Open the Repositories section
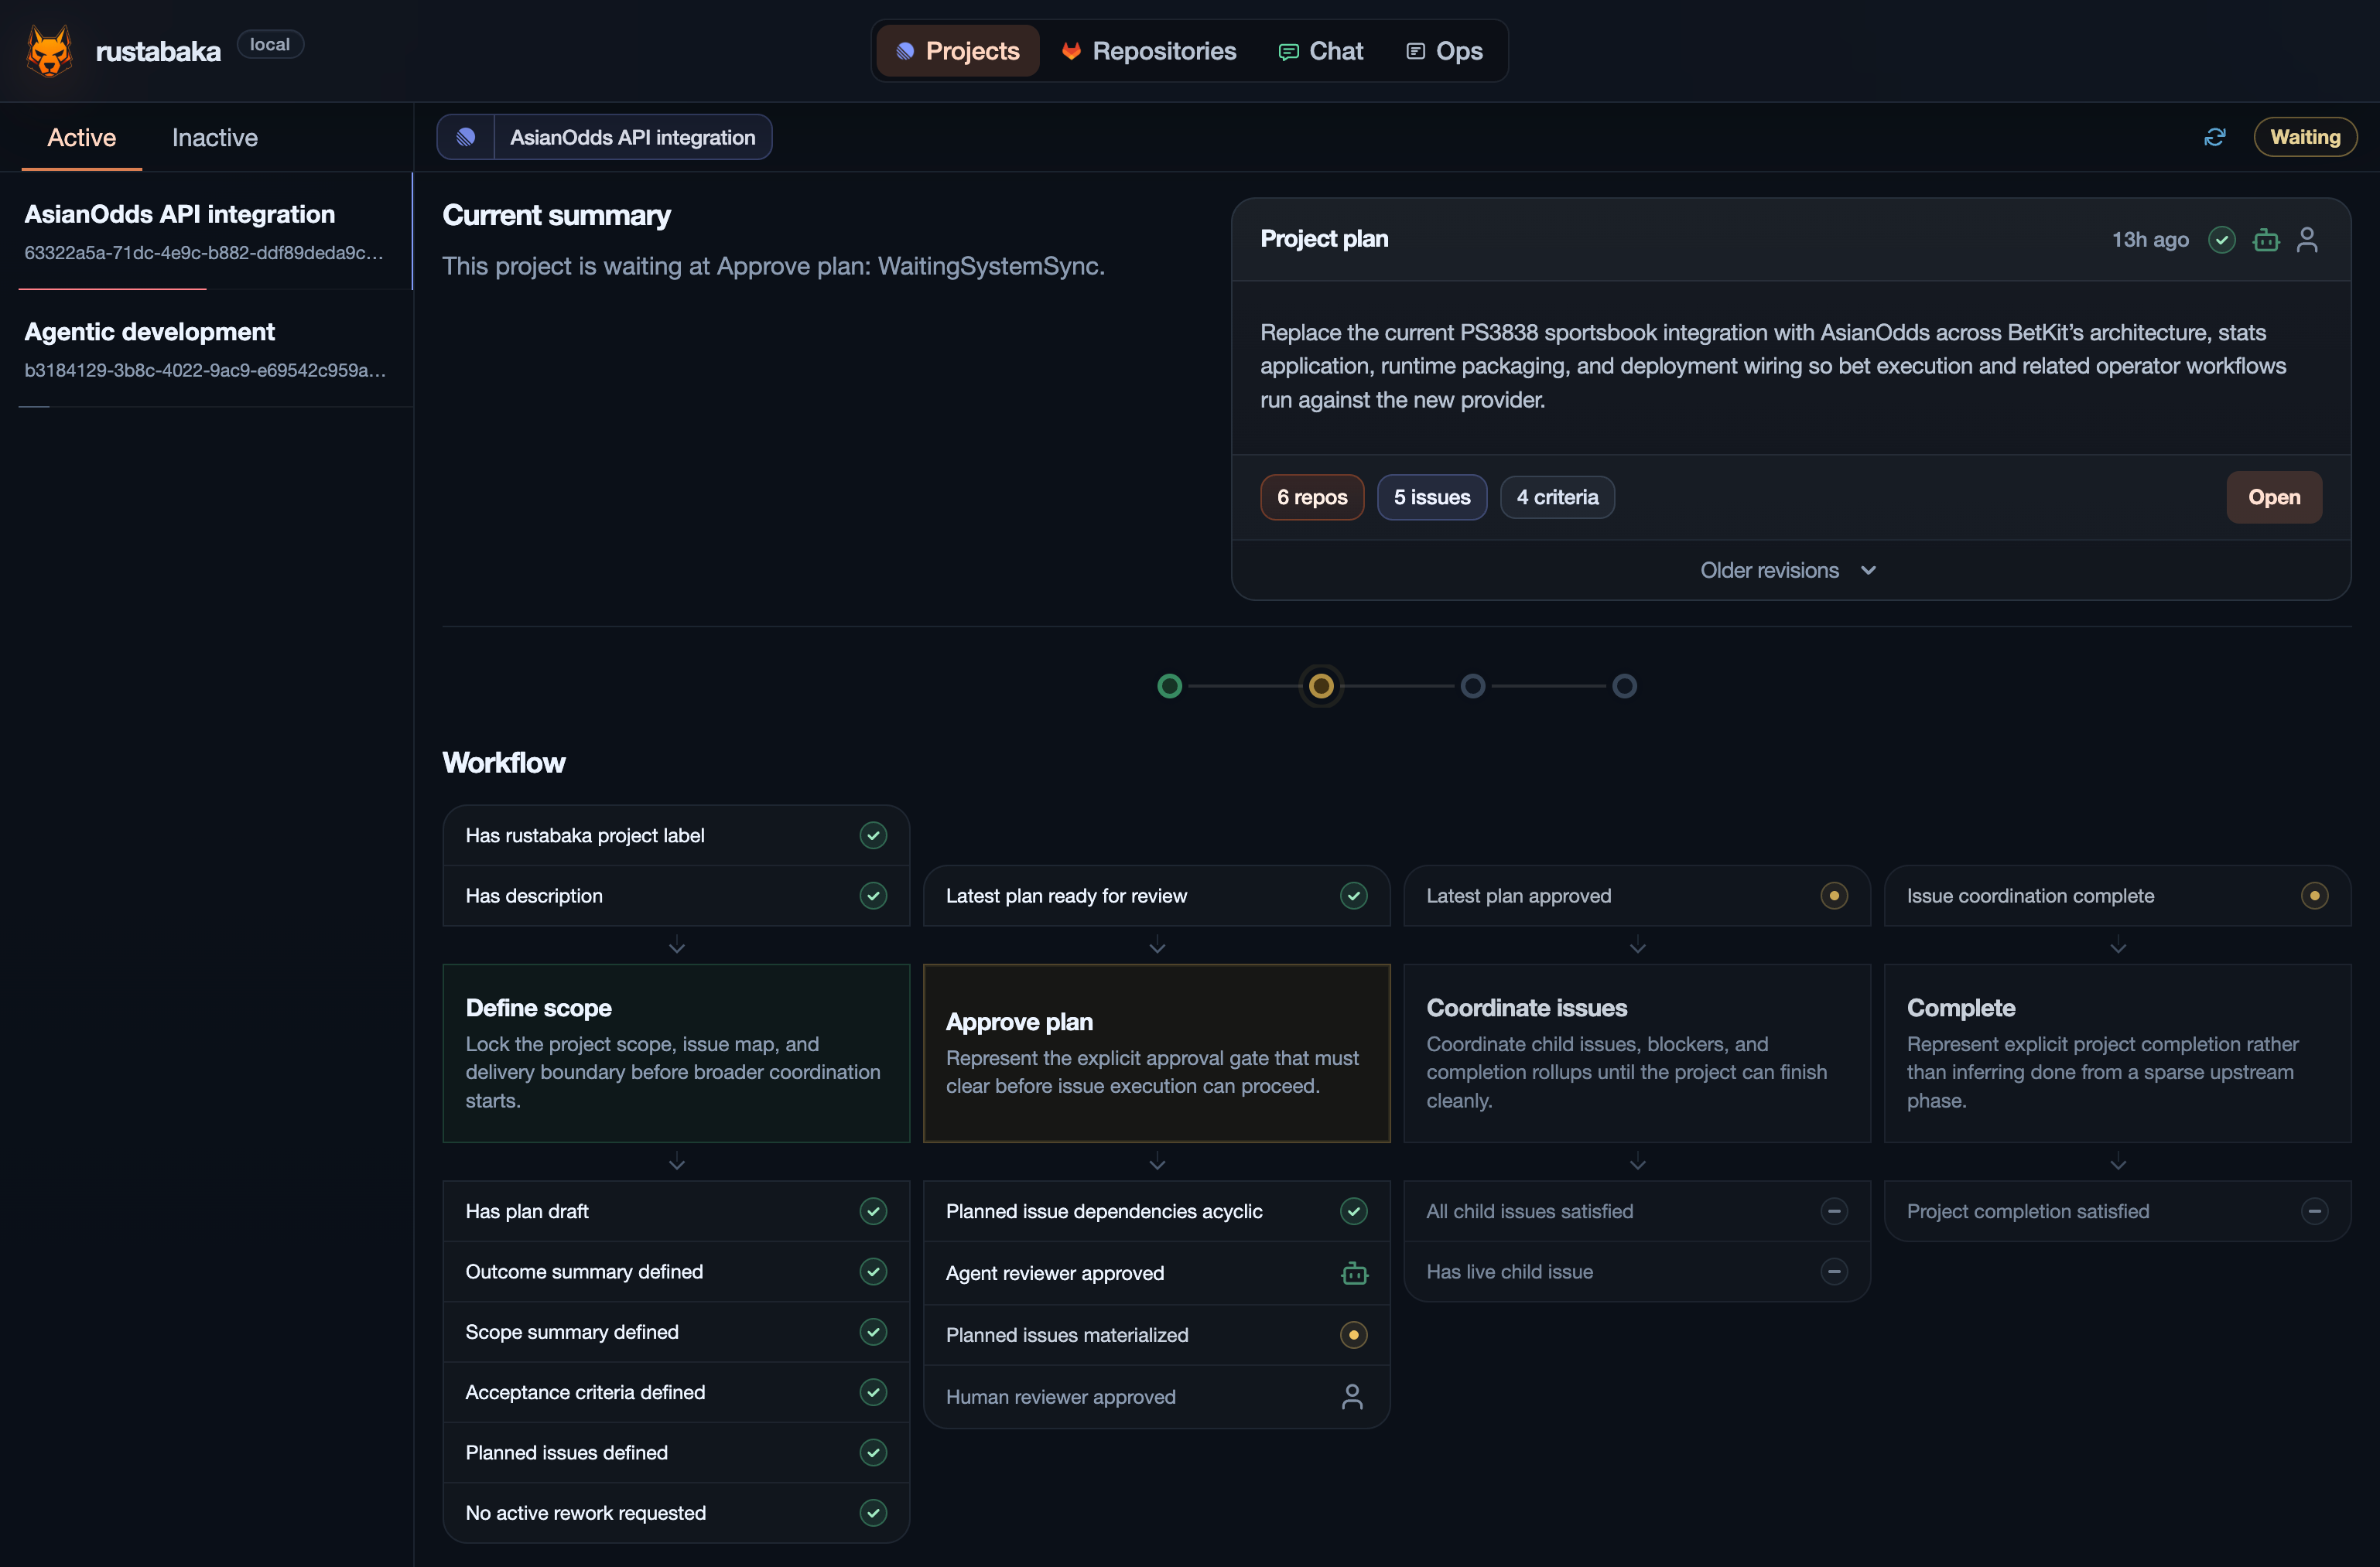Viewport: 2380px width, 1567px height. click(1148, 50)
